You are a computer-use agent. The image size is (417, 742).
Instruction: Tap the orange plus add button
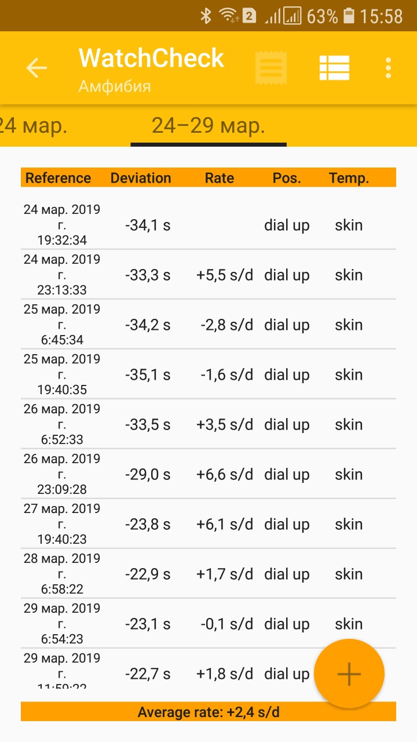[349, 674]
